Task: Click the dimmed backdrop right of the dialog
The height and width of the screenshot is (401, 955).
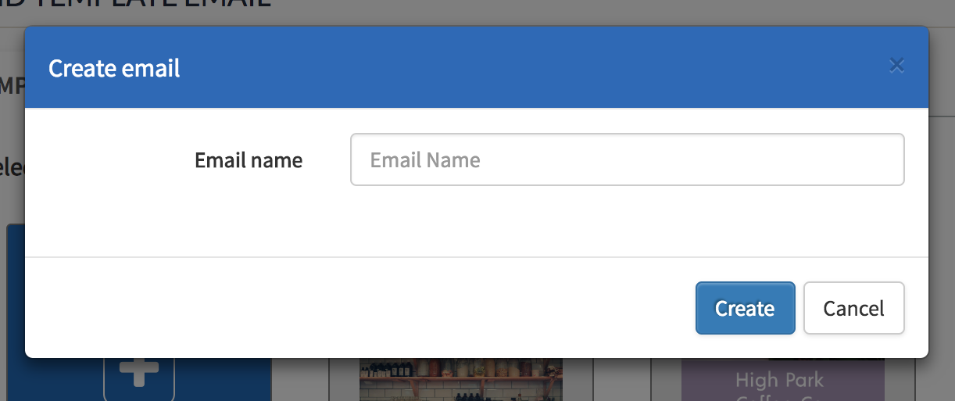Action: point(942,195)
